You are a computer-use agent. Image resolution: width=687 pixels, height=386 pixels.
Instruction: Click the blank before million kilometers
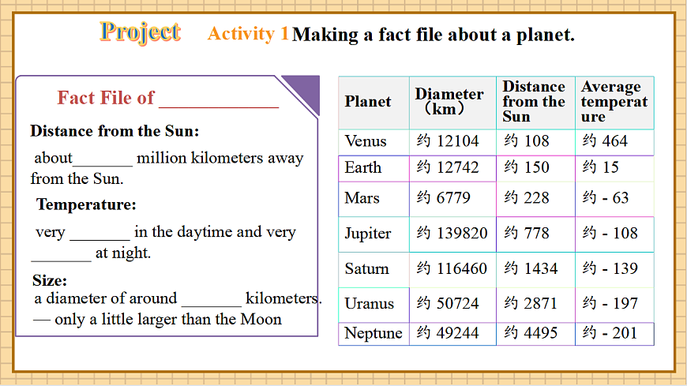(103, 159)
